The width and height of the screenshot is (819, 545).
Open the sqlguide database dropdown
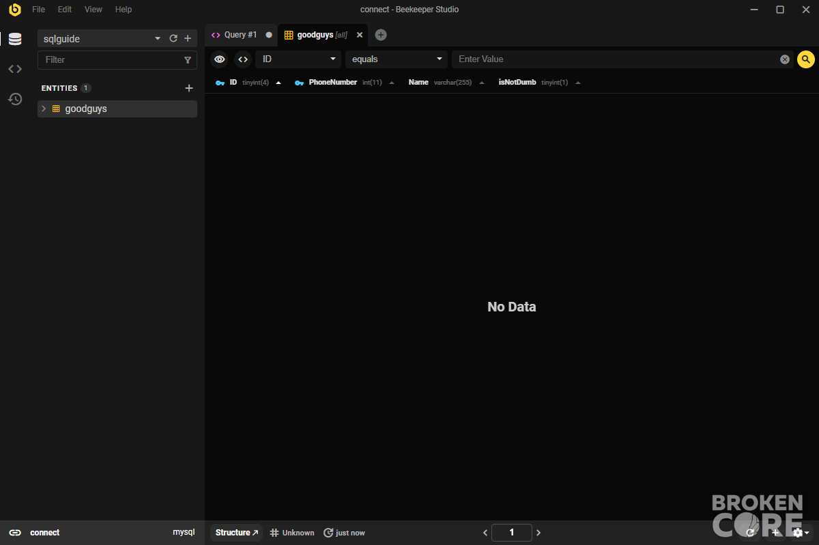click(100, 39)
